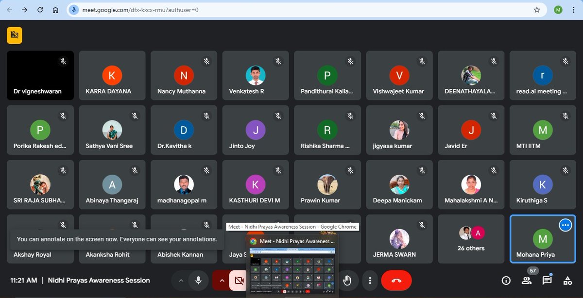Select the Mahalakshmi A N... profile photo
Screen dimensions: 583x298
click(471, 184)
